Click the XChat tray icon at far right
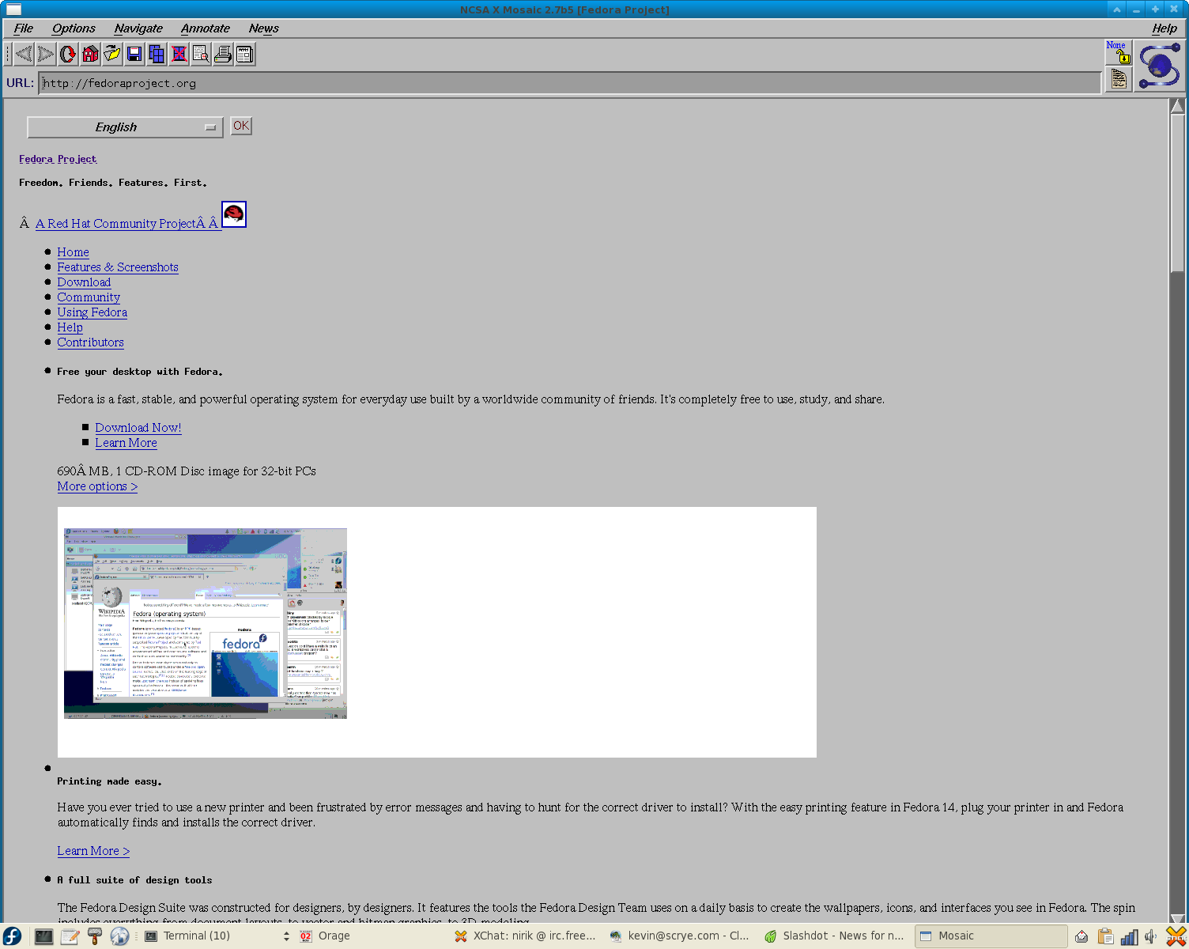1189x949 pixels. click(1176, 936)
